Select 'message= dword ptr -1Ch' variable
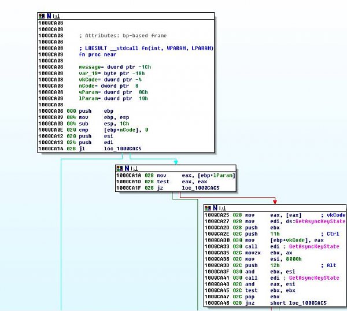The width and height of the screenshot is (347, 311). click(115, 67)
